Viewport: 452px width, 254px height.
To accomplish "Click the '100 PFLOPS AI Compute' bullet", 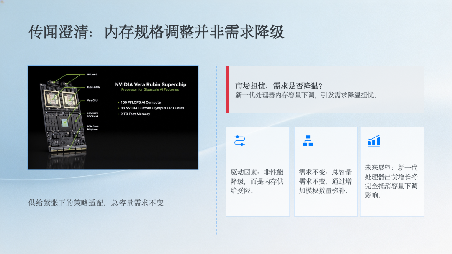I will pos(140,102).
